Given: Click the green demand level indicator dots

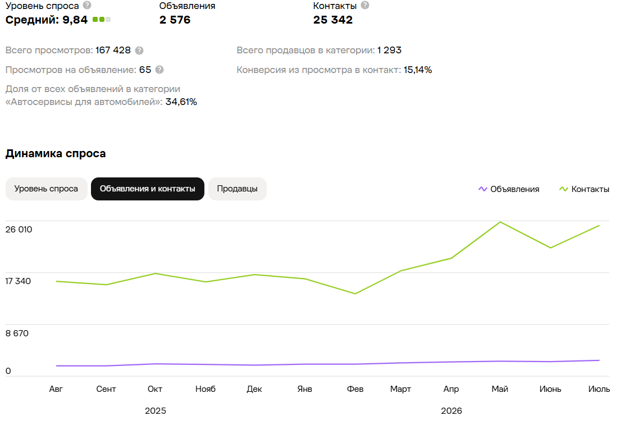Looking at the screenshot, I should tap(102, 20).
